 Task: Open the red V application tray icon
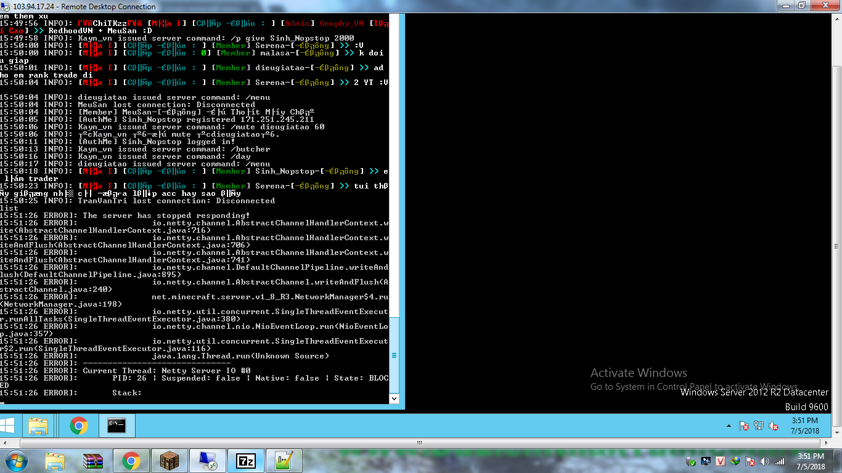click(x=721, y=461)
